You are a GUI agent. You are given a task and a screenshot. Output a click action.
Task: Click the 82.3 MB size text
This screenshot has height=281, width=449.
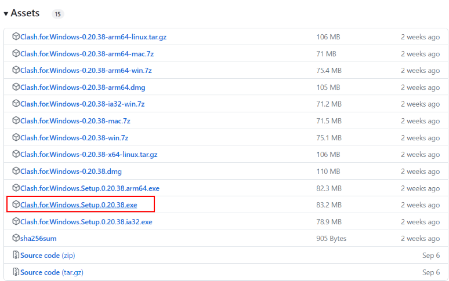pyautogui.click(x=329, y=188)
